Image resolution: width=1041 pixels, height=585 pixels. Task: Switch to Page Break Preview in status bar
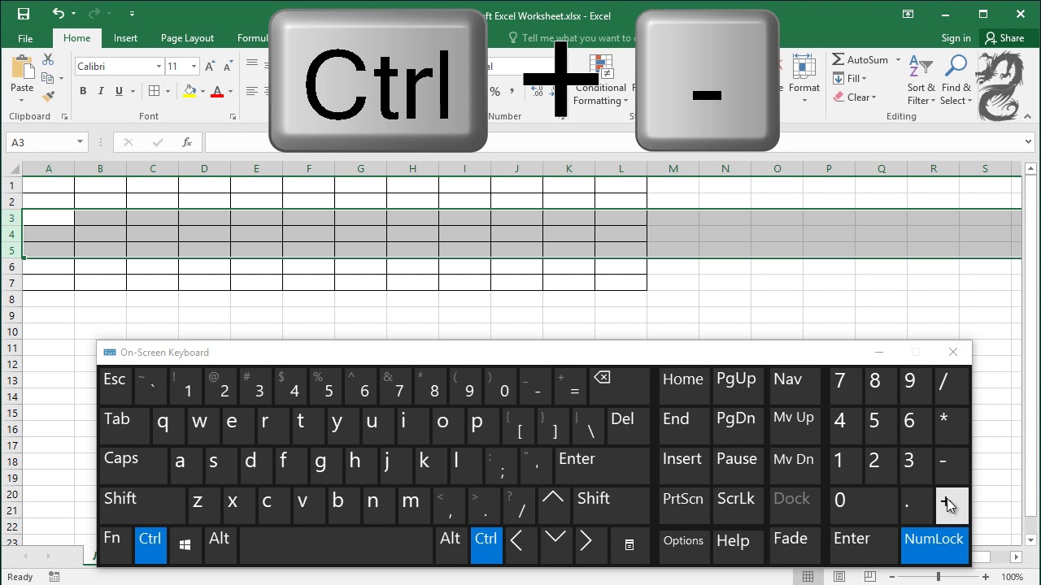tap(869, 577)
